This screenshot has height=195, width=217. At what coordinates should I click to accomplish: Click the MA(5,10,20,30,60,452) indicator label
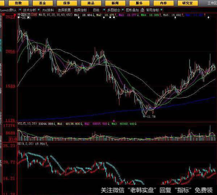click(55, 14)
